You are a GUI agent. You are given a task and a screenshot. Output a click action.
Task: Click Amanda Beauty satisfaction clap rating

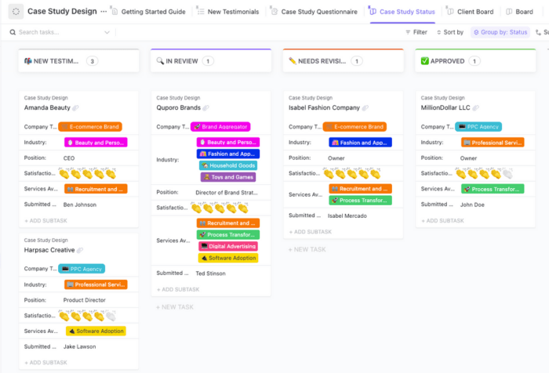click(x=87, y=173)
